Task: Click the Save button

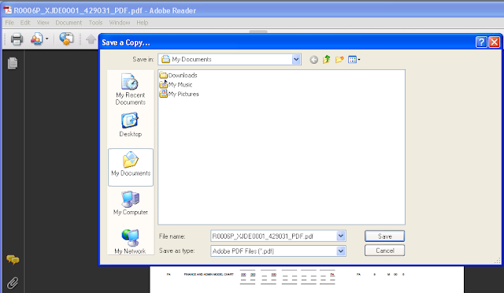Action: pyautogui.click(x=384, y=236)
